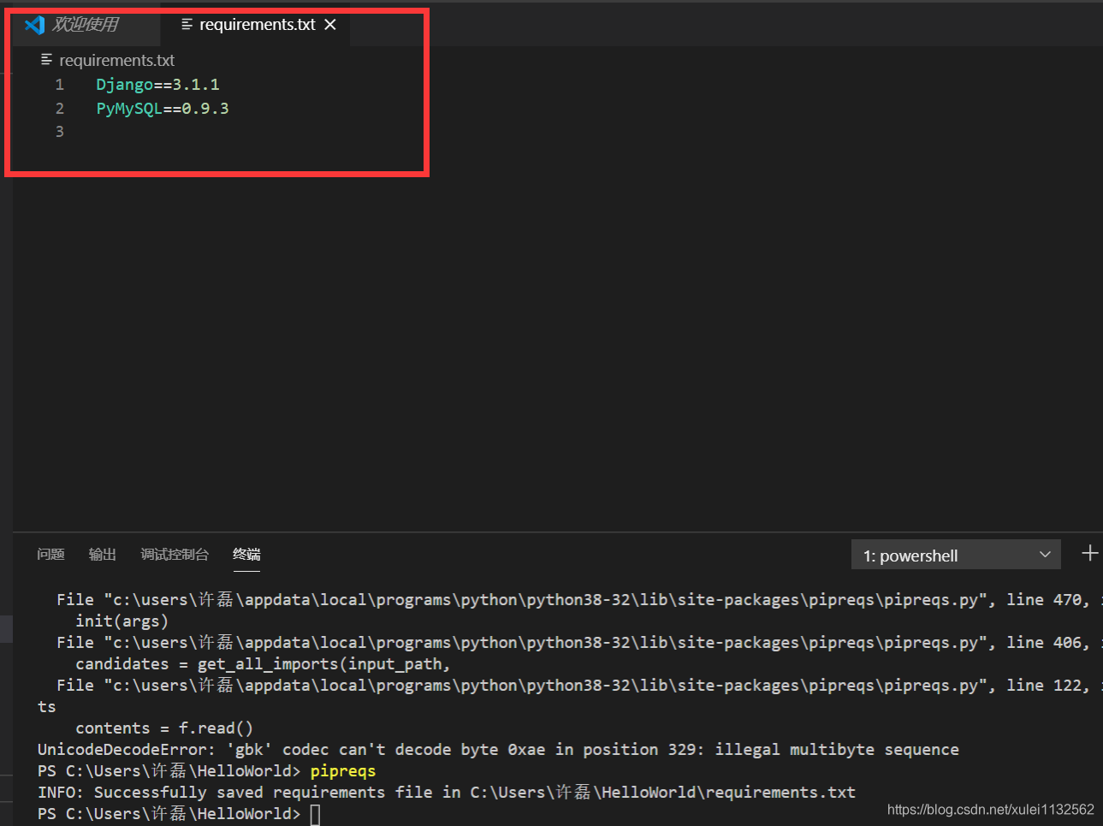The width and height of the screenshot is (1103, 826).
Task: Click line number 1 in the editor
Action: (x=60, y=85)
